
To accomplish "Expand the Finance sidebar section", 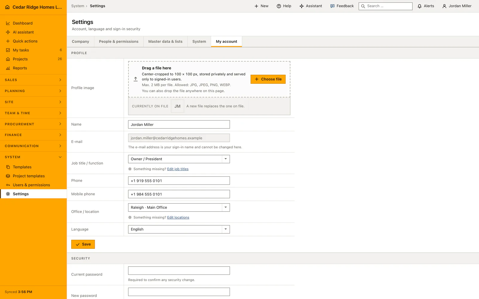I will tap(33, 135).
